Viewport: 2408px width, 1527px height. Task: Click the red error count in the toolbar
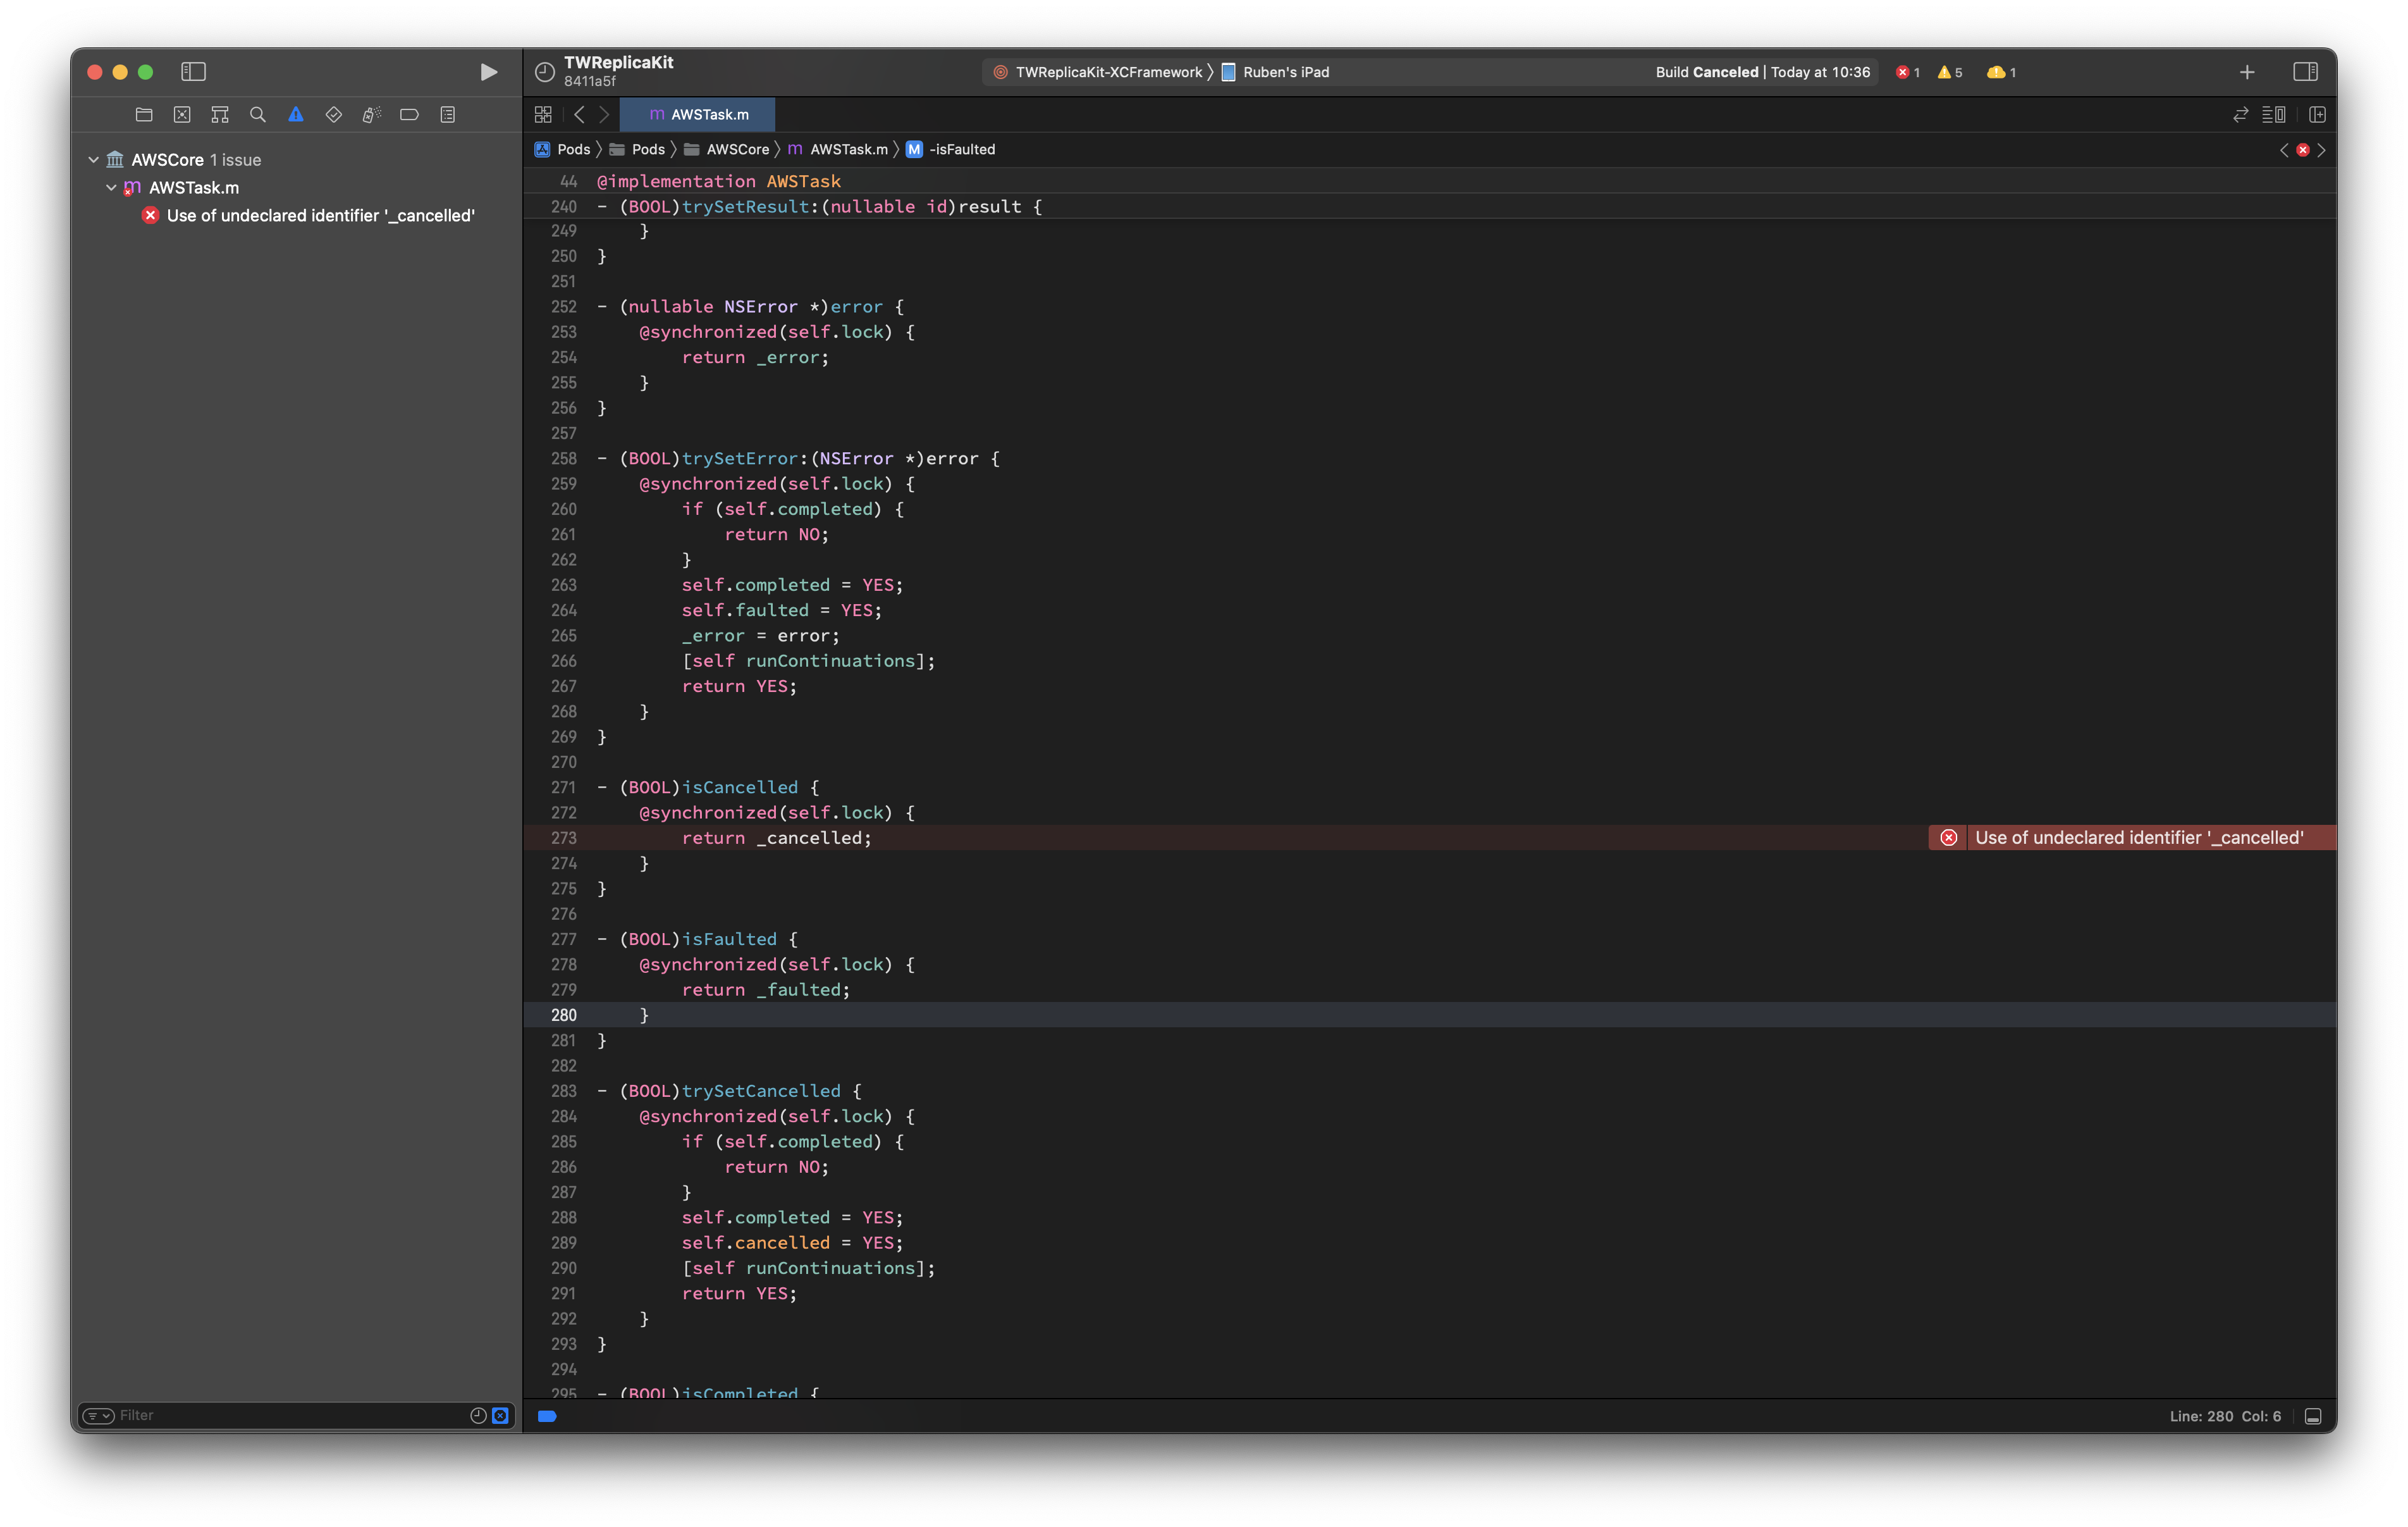click(1908, 72)
